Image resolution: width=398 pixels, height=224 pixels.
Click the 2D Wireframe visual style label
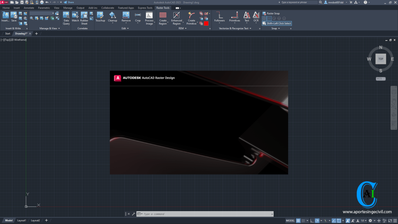pos(18,40)
